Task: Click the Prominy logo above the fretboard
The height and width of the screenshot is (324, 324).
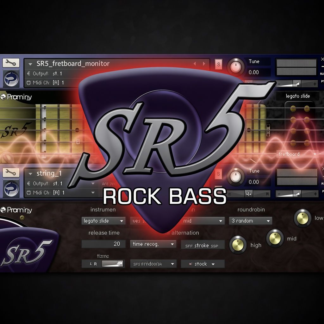Action: 16,97
